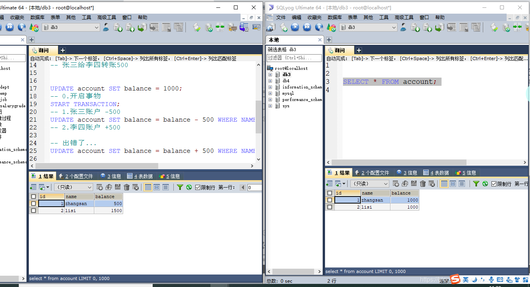
Task: Click the execute query play icon in right window toolbar
Action: (x=295, y=27)
